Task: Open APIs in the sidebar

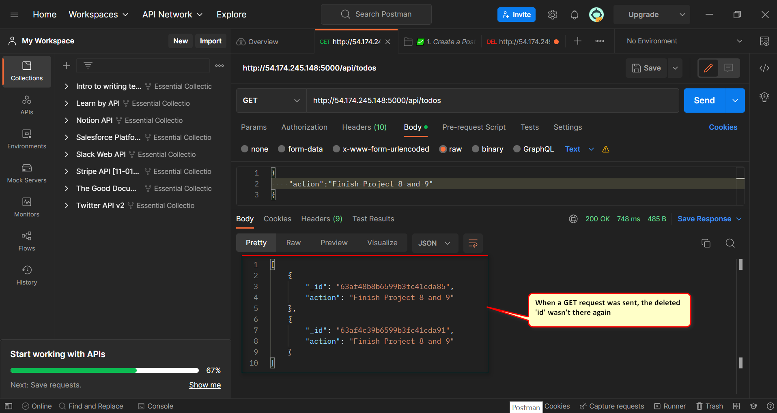Action: (x=27, y=105)
